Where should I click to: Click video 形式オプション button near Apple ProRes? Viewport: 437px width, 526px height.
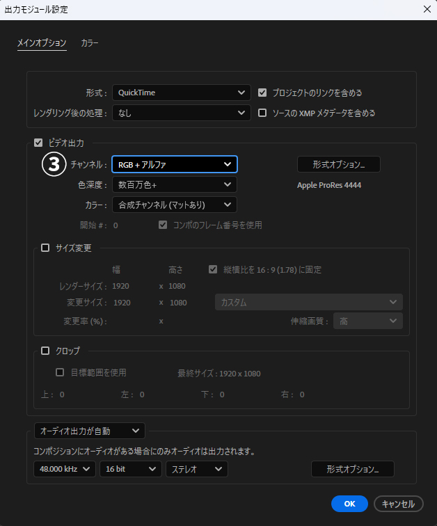coord(339,164)
